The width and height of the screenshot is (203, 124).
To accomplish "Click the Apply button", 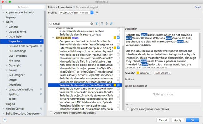I will (178, 120).
